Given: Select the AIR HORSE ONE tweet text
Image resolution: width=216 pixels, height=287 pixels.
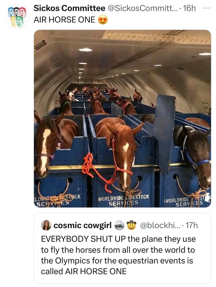Looking at the screenshot, I should click(64, 20).
